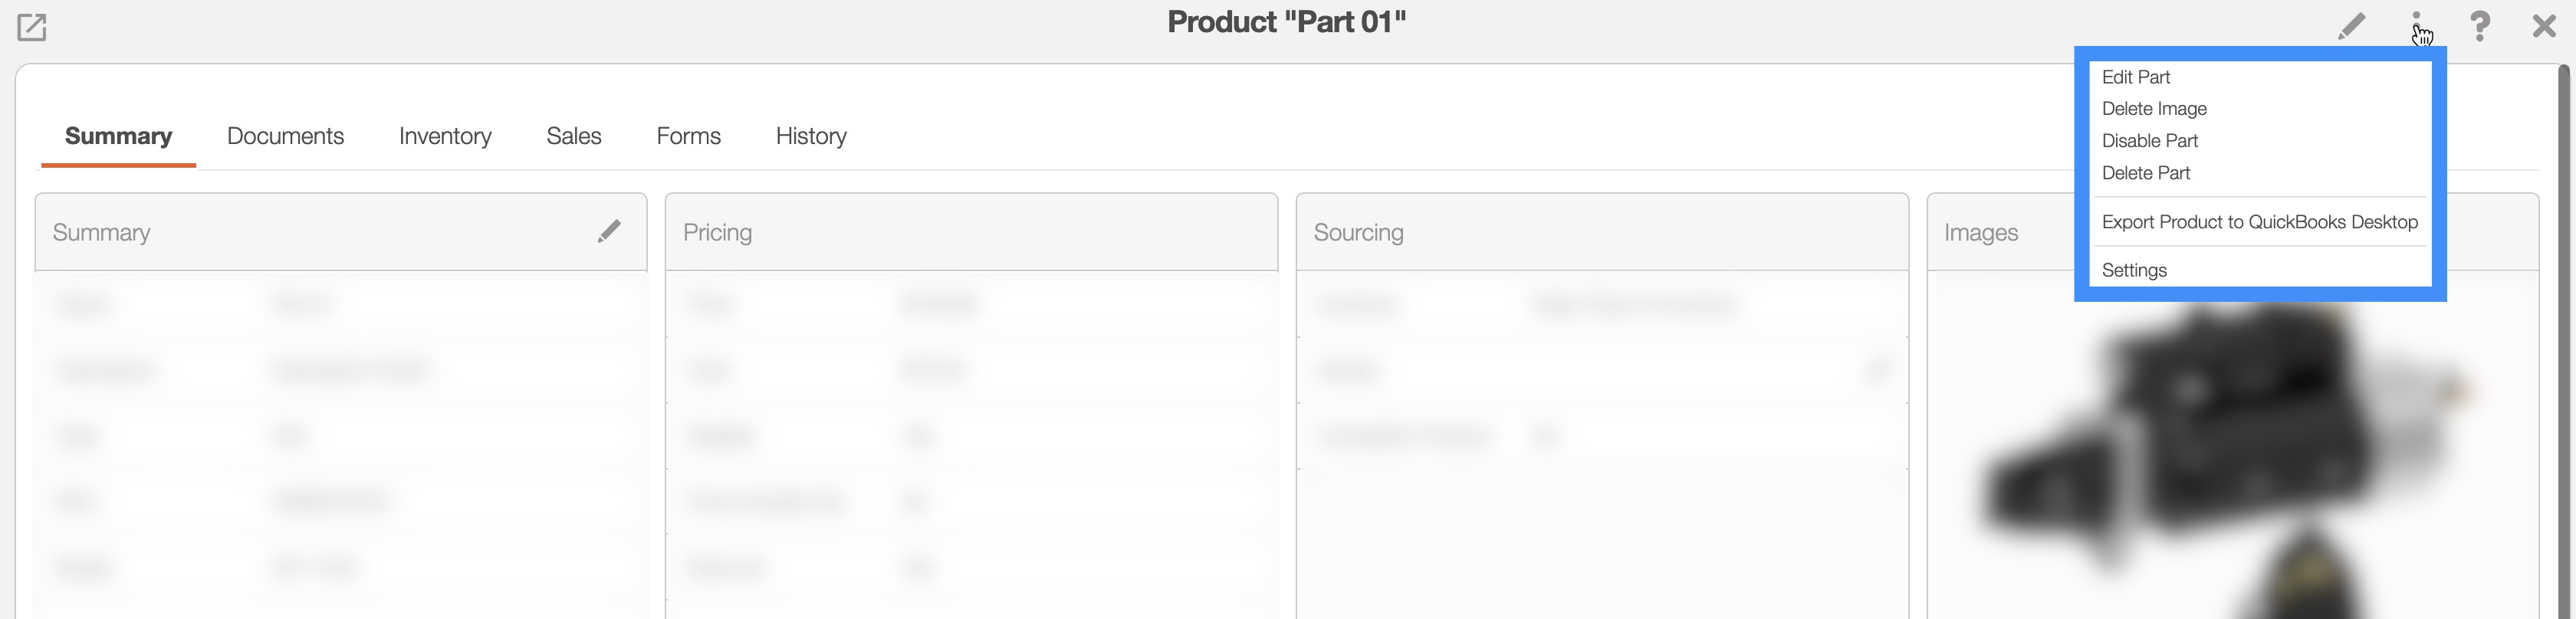View the Forms tab
The height and width of the screenshot is (619, 2576).
pyautogui.click(x=688, y=136)
